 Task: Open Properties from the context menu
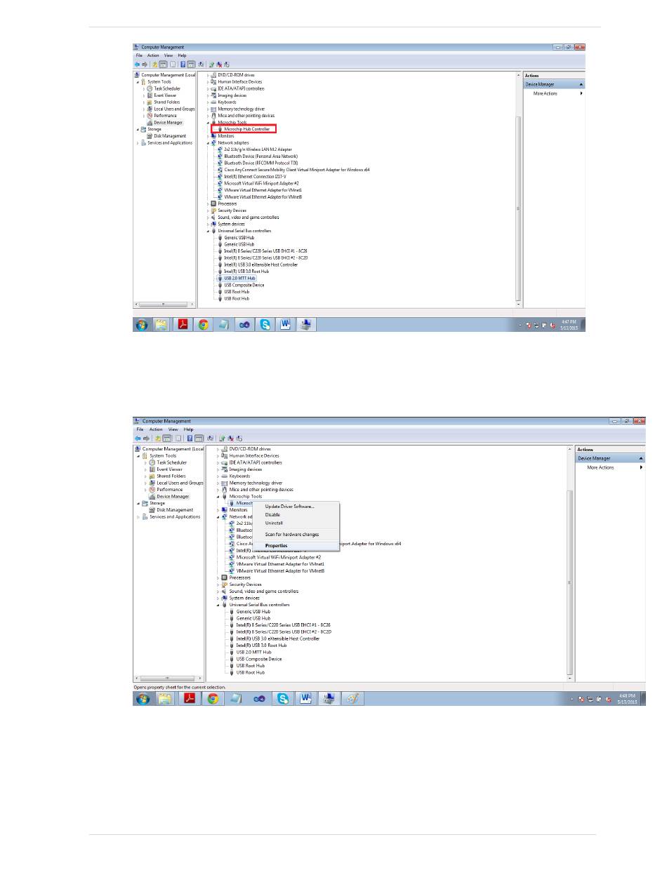[x=276, y=545]
